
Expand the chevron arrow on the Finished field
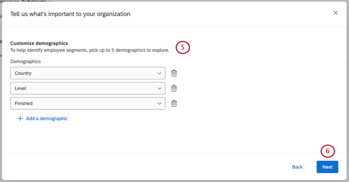(159, 103)
